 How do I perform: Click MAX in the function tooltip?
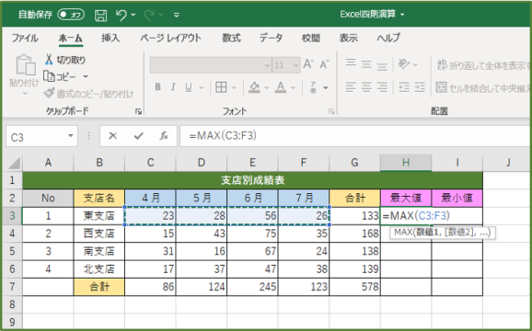click(x=403, y=233)
